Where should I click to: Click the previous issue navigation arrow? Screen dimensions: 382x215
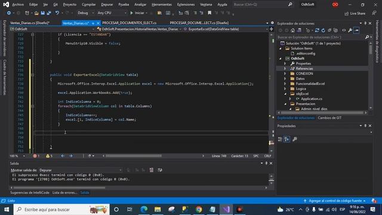click(63, 156)
